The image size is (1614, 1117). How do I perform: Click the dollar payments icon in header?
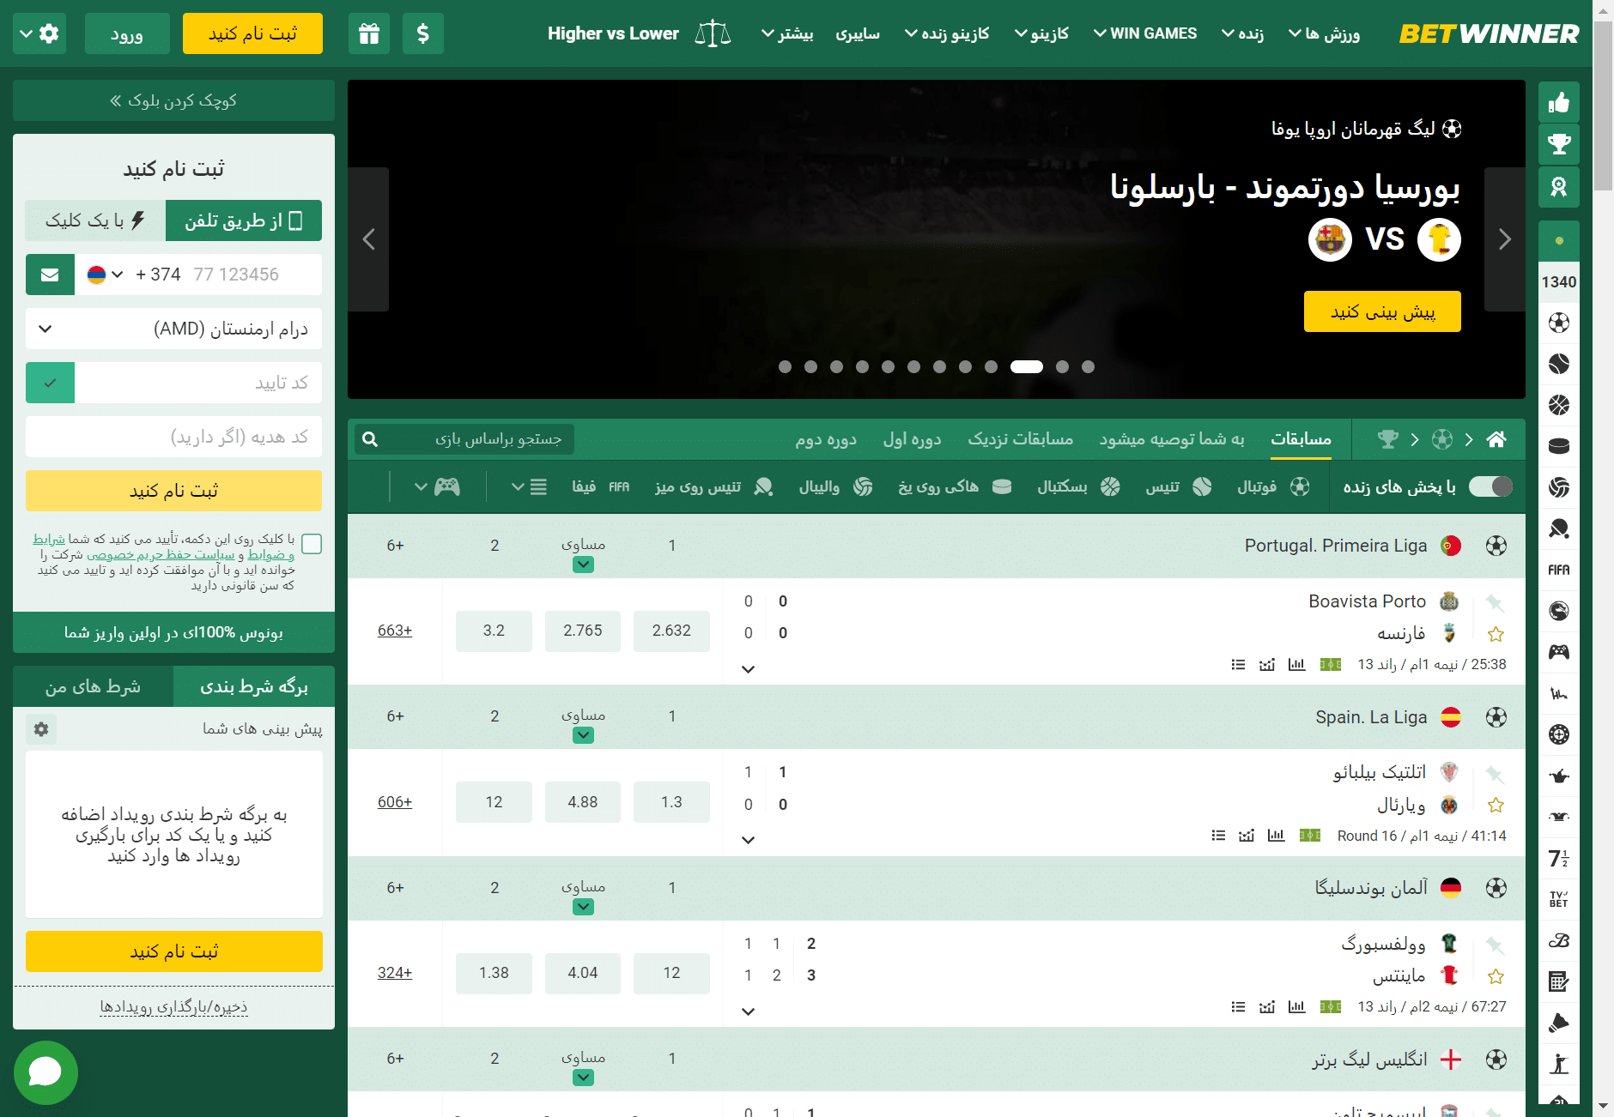[x=423, y=34]
